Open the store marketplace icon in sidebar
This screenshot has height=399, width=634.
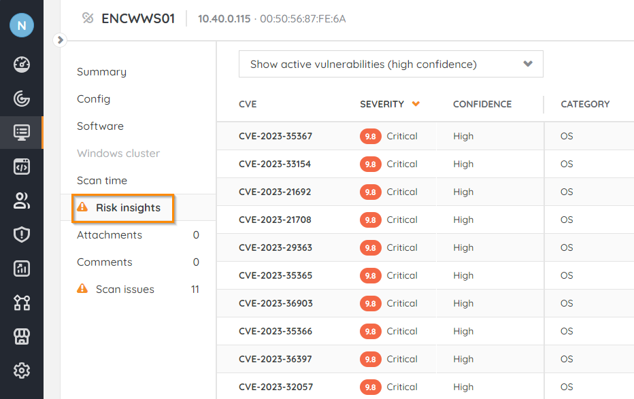[x=22, y=336]
